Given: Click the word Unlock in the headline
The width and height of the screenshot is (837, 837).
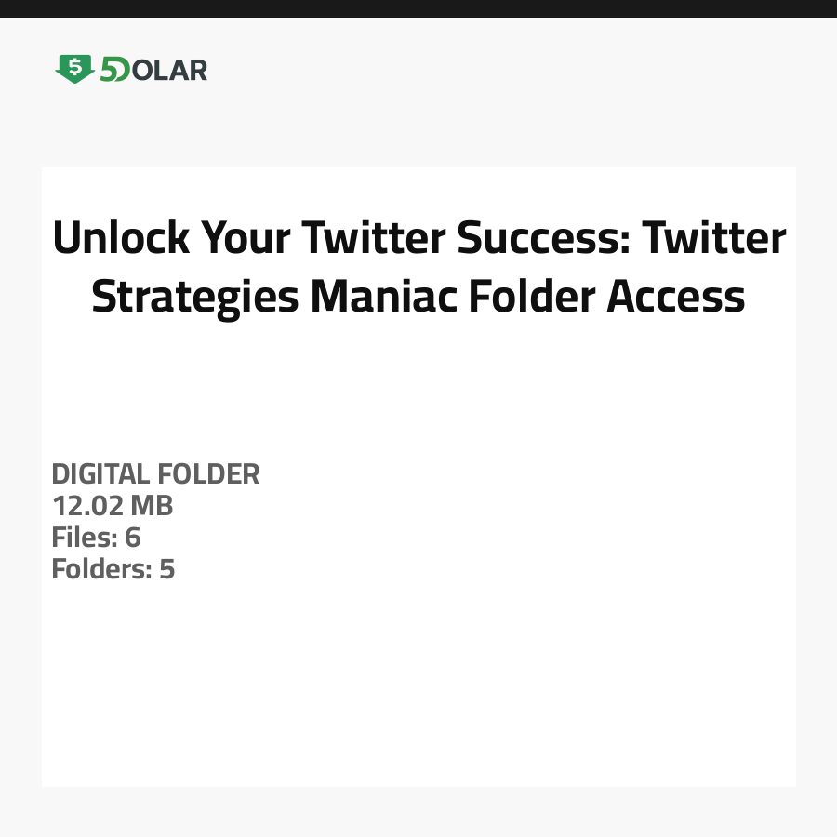Looking at the screenshot, I should pyautogui.click(x=120, y=239).
